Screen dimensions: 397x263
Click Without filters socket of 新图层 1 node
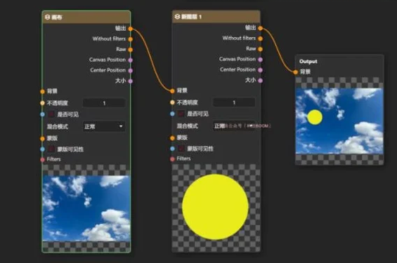pyautogui.click(x=260, y=39)
